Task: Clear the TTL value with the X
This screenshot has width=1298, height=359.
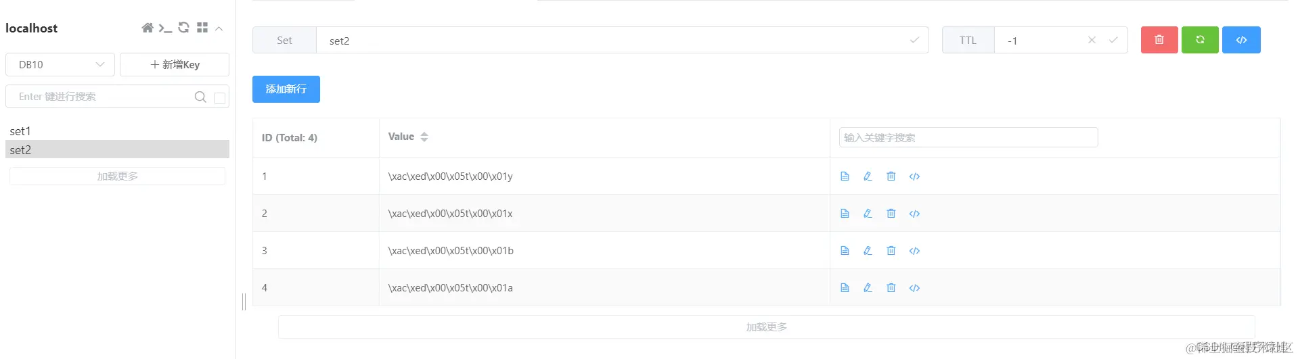Action: tap(1092, 40)
